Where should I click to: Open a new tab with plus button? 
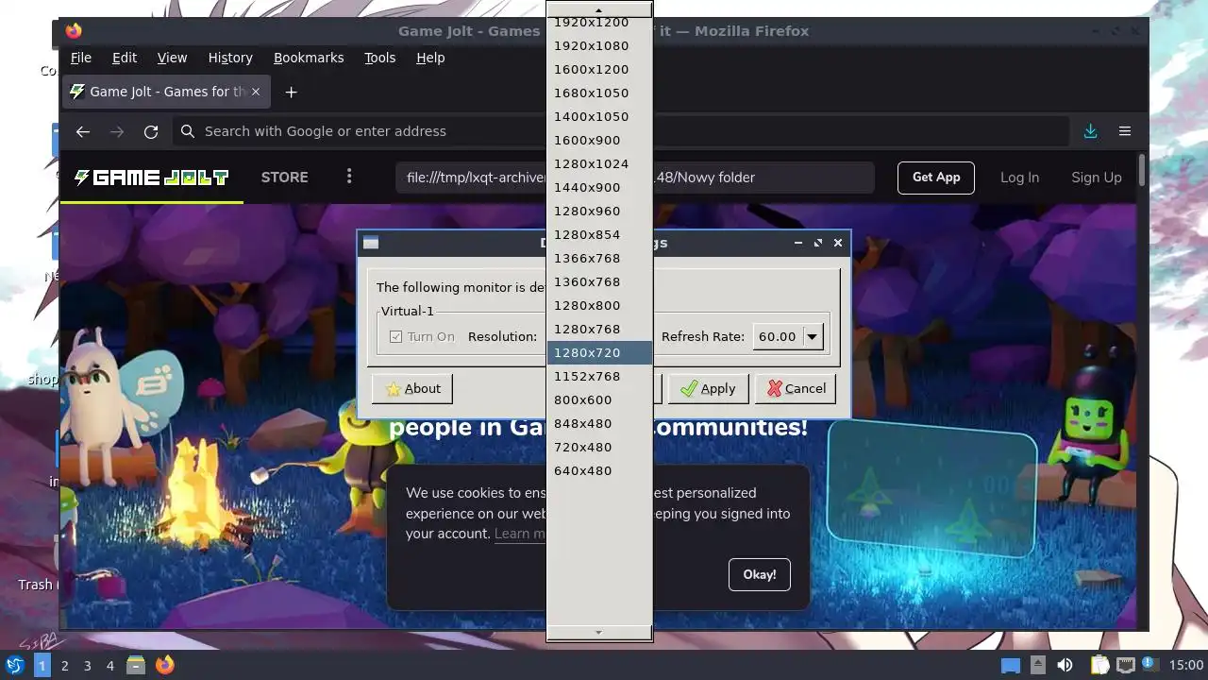(292, 92)
